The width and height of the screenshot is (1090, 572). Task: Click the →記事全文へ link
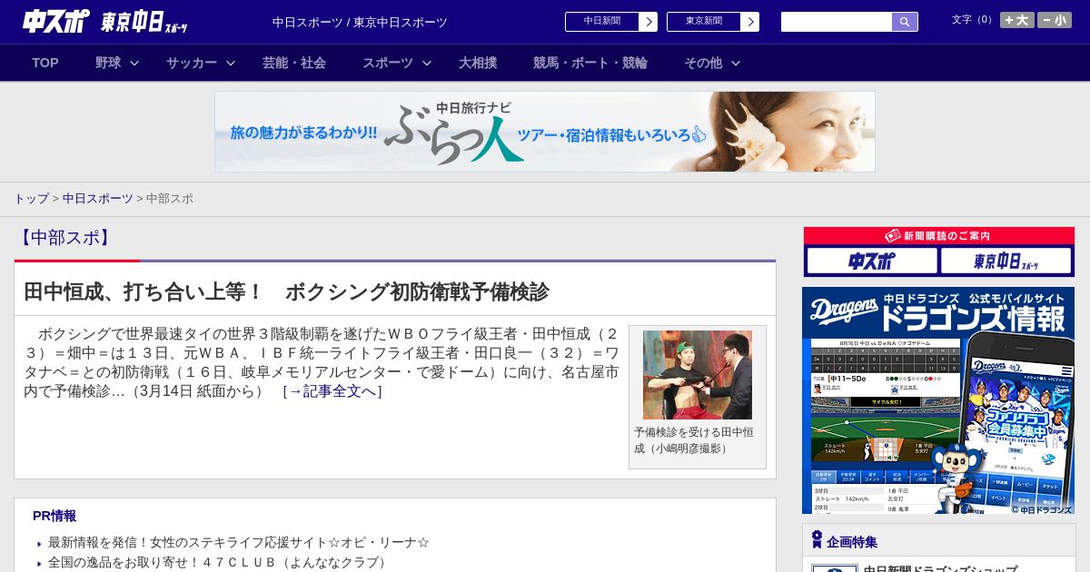point(332,391)
